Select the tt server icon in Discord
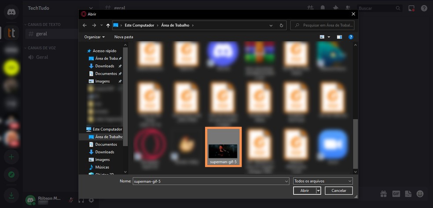Viewport: 433px width, 208px height. [11, 33]
